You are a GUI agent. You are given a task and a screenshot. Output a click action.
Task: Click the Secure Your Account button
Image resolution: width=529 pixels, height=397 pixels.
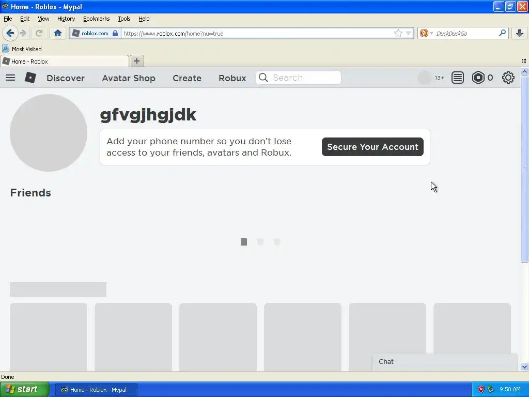click(372, 147)
